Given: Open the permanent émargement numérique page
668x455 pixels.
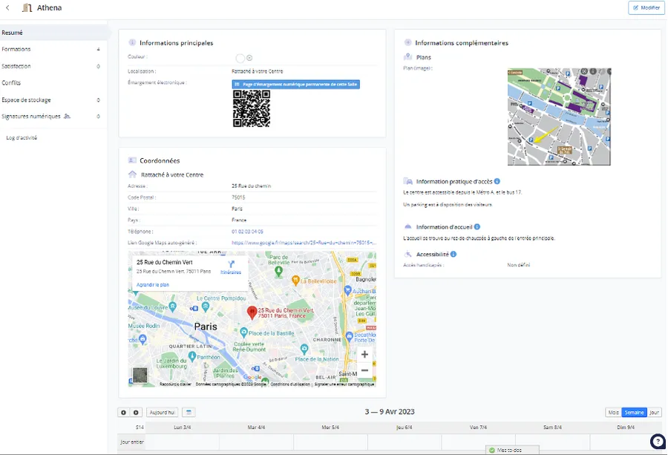Looking at the screenshot, I should 295,85.
